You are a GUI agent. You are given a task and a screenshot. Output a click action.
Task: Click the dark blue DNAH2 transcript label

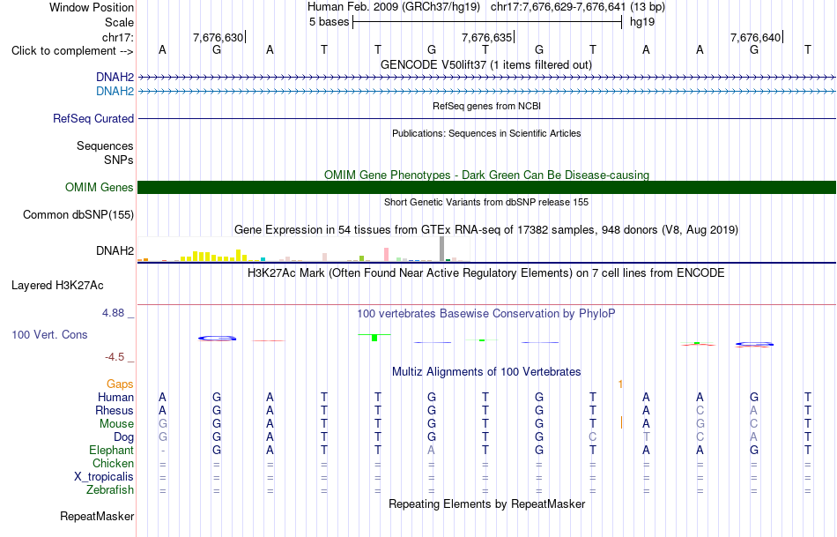click(x=115, y=78)
